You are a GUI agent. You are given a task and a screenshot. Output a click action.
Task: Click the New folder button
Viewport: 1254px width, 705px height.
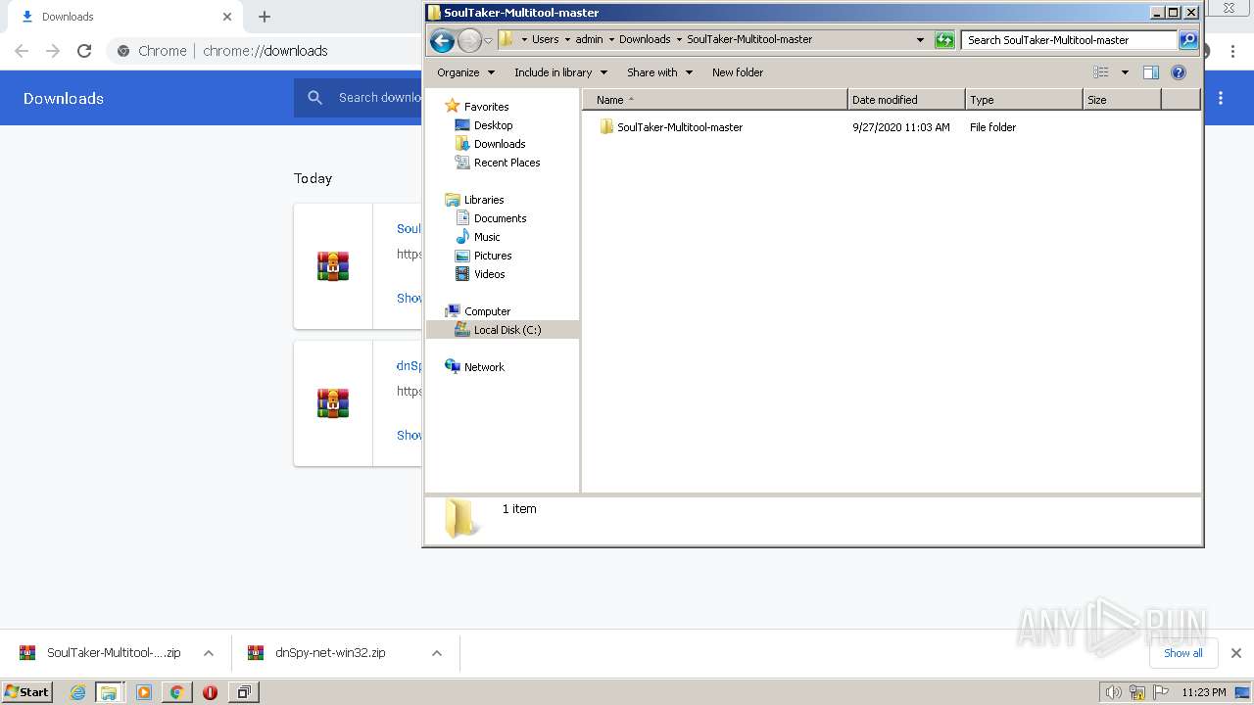pyautogui.click(x=738, y=72)
